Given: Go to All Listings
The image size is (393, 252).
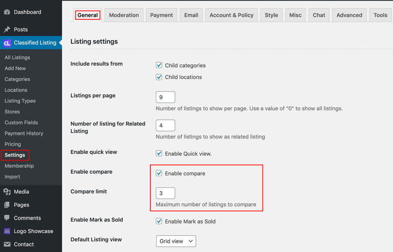Looking at the screenshot, I should coord(17,57).
